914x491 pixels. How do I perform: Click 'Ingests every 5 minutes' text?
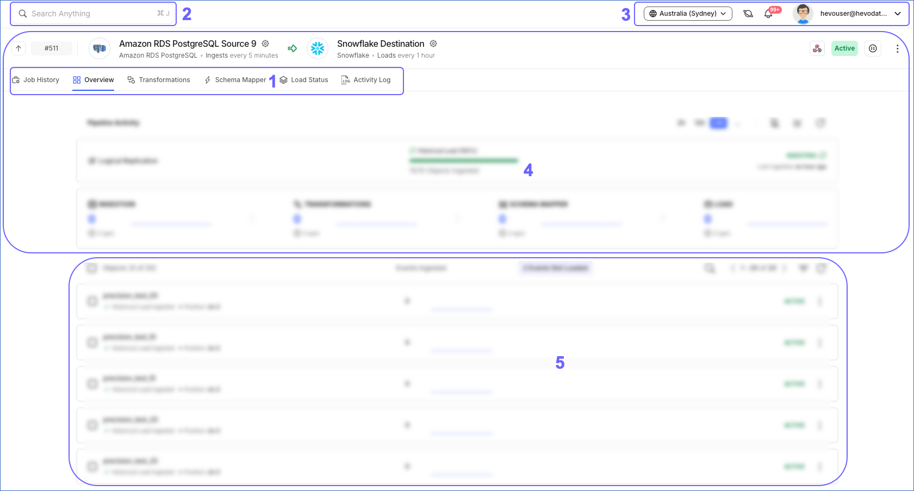[242, 55]
